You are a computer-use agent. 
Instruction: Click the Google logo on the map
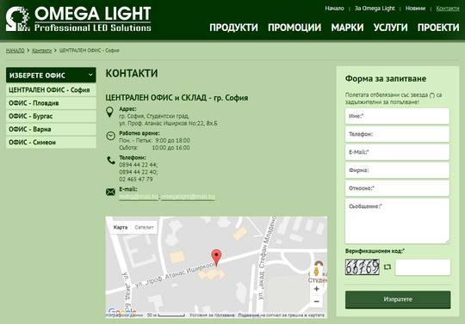[122, 311]
